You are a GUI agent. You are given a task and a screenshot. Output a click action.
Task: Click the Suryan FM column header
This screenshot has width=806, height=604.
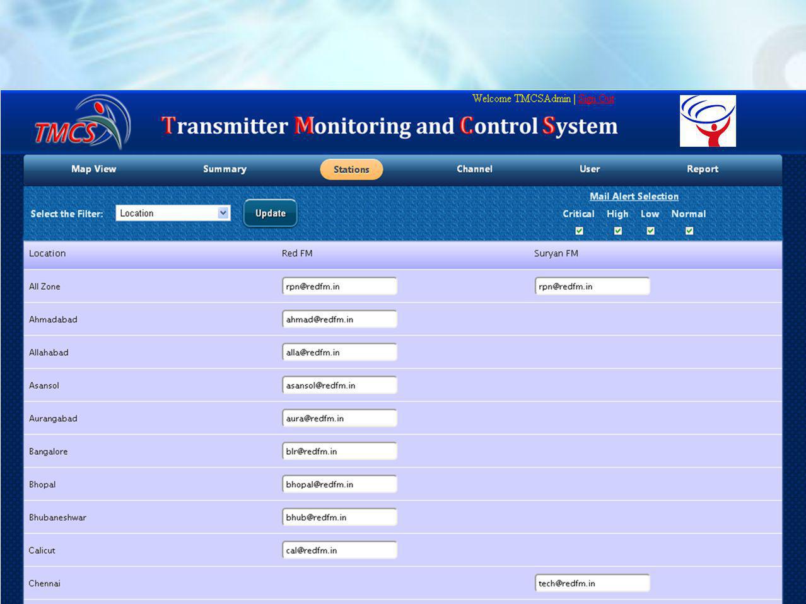click(x=556, y=253)
